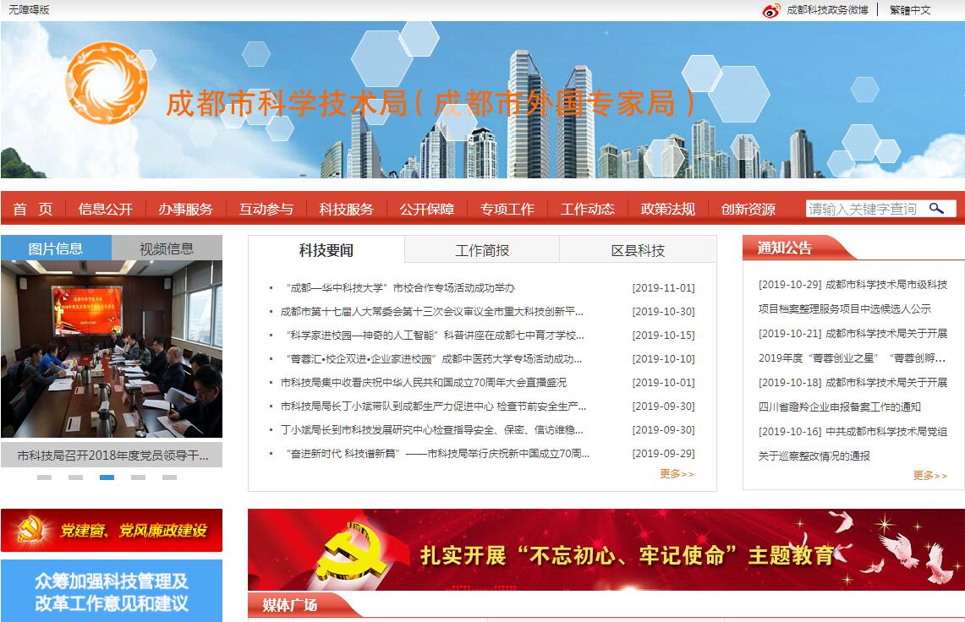
Task: Switch to the 工作简报 tab
Action: pos(482,250)
